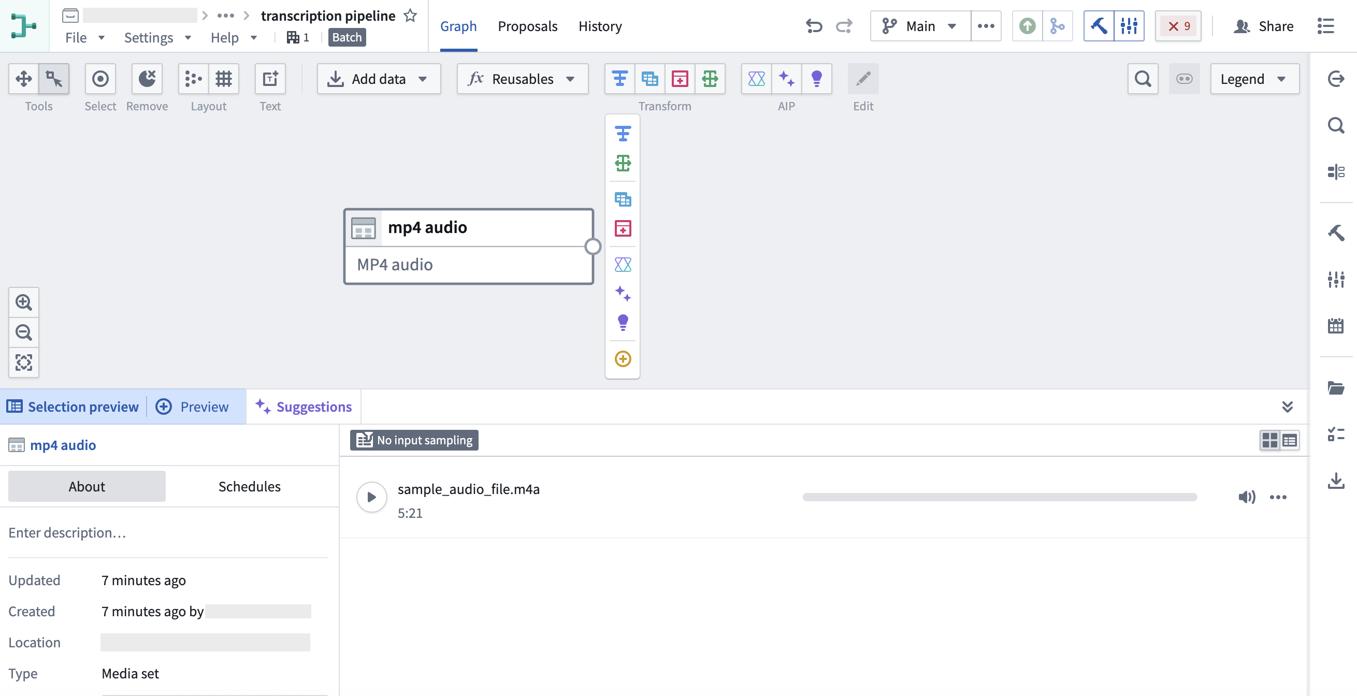Apply the grid layout icon
Screen dimensions: 1357x696
224,79
